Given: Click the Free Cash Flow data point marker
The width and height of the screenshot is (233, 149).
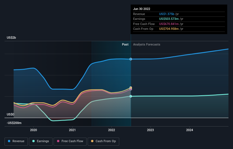Looking at the screenshot, I should (131, 89).
